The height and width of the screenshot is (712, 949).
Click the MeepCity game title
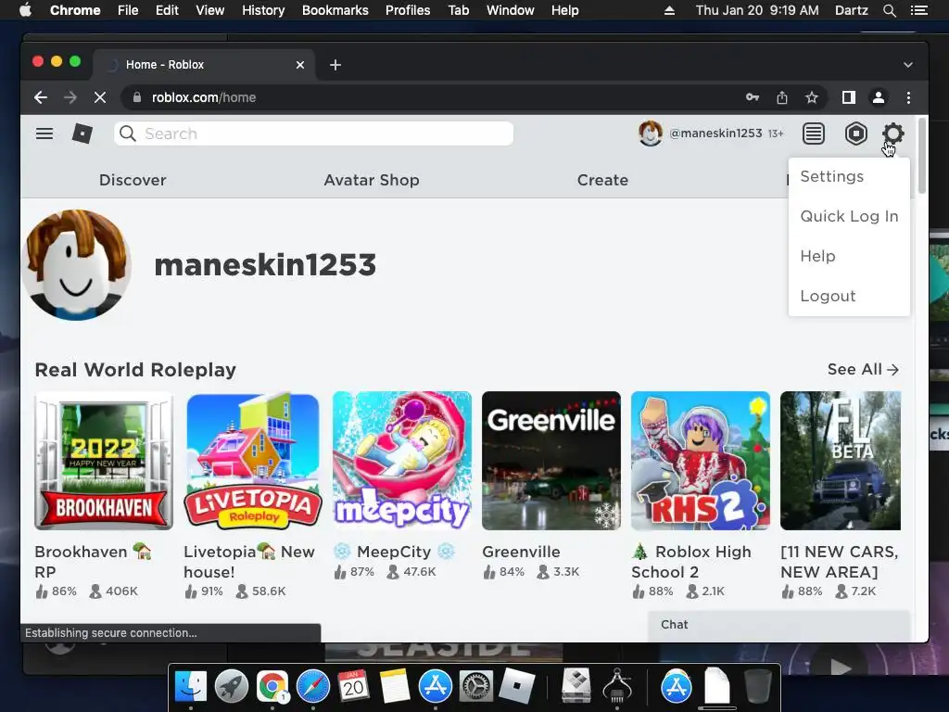click(394, 552)
